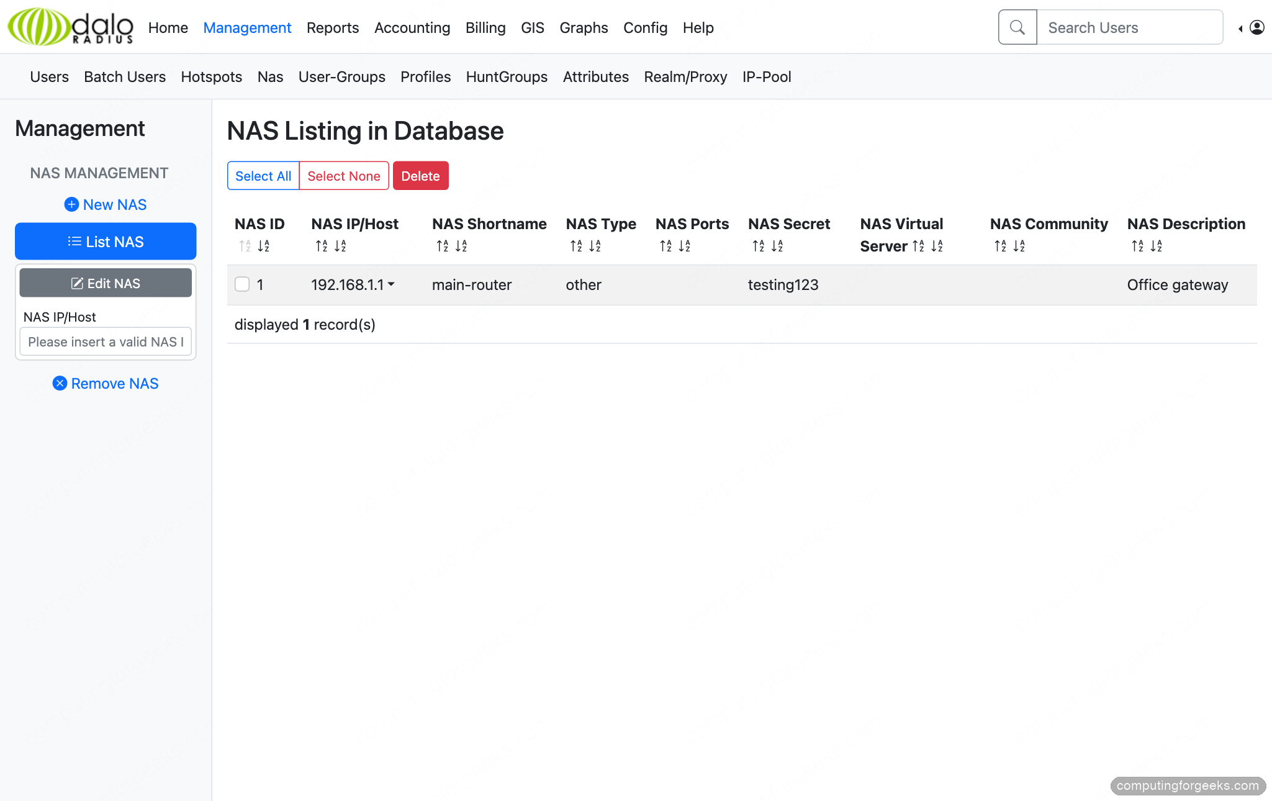This screenshot has width=1272, height=801.
Task: Go to the Hotspots submenu
Action: 212,77
